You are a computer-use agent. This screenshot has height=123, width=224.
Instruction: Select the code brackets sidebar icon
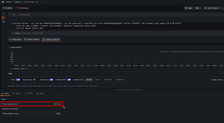point(4,18)
